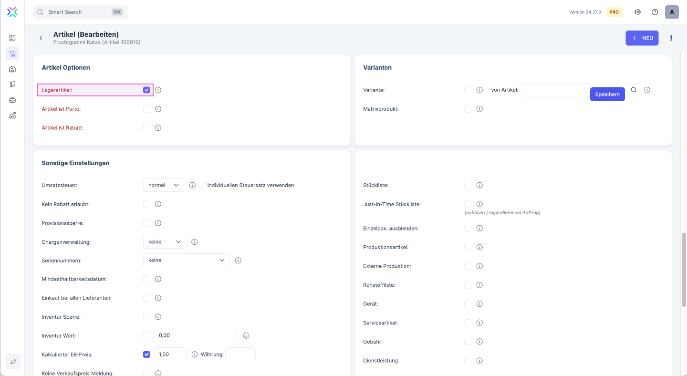The height and width of the screenshot is (376, 687).
Task: Open the dashboard icon in the sidebar
Action: (x=12, y=38)
